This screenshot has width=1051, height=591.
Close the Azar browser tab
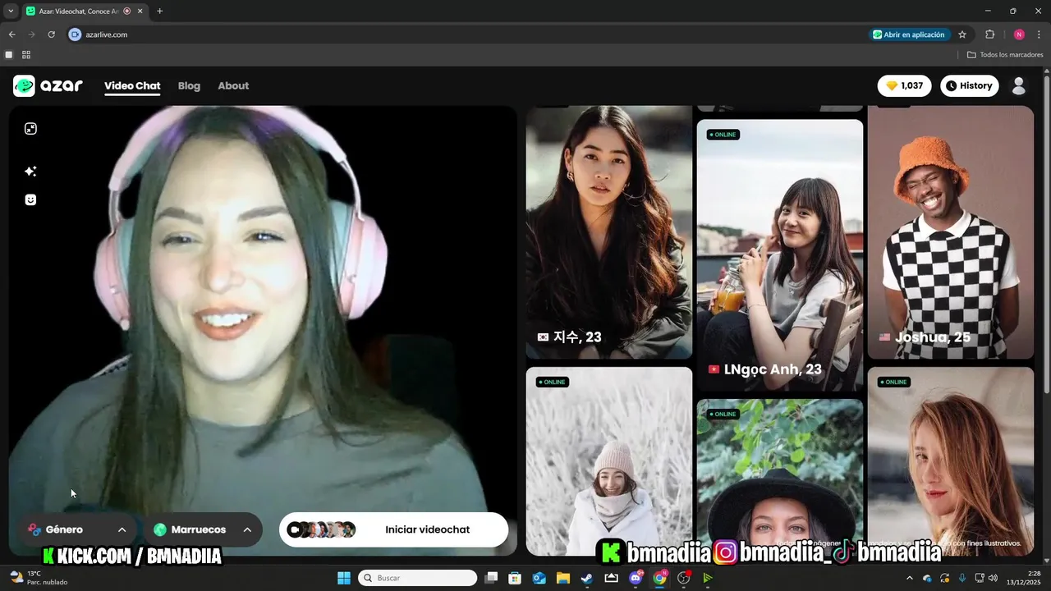140,11
